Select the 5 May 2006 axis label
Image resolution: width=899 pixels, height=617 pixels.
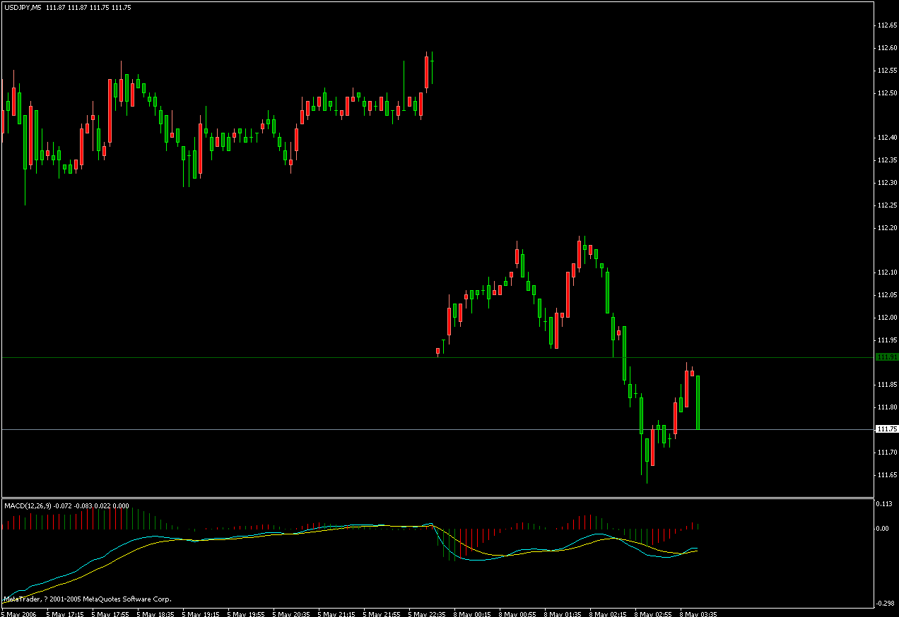pyautogui.click(x=19, y=613)
